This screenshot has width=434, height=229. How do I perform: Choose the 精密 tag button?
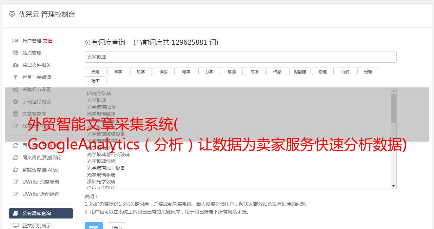96,80
